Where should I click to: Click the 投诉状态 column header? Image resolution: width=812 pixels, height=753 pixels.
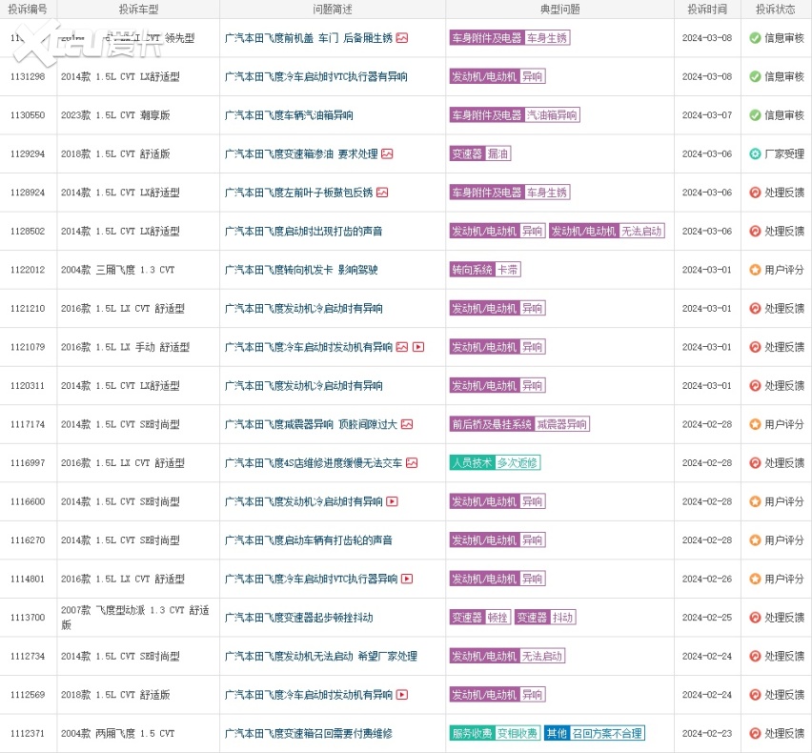pos(776,9)
